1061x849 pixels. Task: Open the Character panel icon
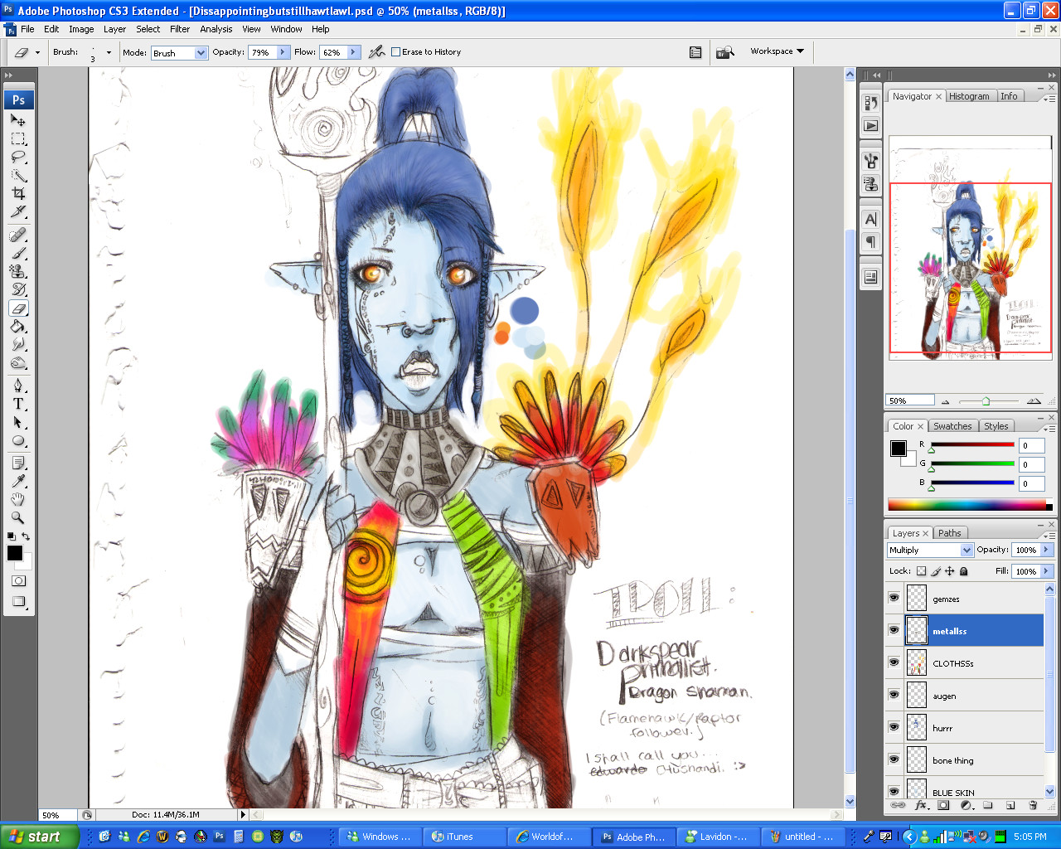click(870, 219)
